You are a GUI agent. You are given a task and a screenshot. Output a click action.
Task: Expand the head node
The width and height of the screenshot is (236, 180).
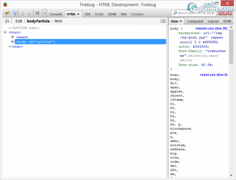(x=12, y=37)
